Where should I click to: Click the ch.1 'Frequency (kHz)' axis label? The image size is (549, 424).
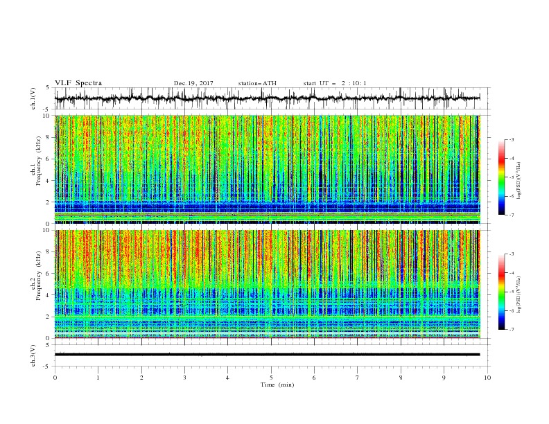pos(39,161)
